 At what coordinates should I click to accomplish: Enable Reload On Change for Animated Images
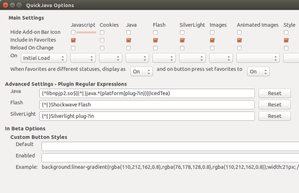(239, 48)
